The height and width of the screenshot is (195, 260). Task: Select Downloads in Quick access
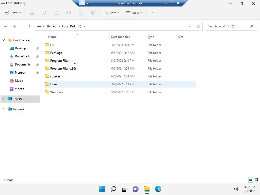pos(22,56)
